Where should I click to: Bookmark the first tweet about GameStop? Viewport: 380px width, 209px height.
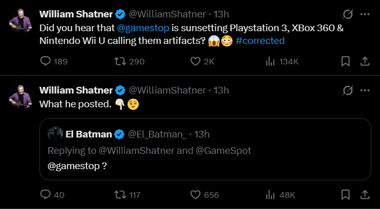[345, 61]
